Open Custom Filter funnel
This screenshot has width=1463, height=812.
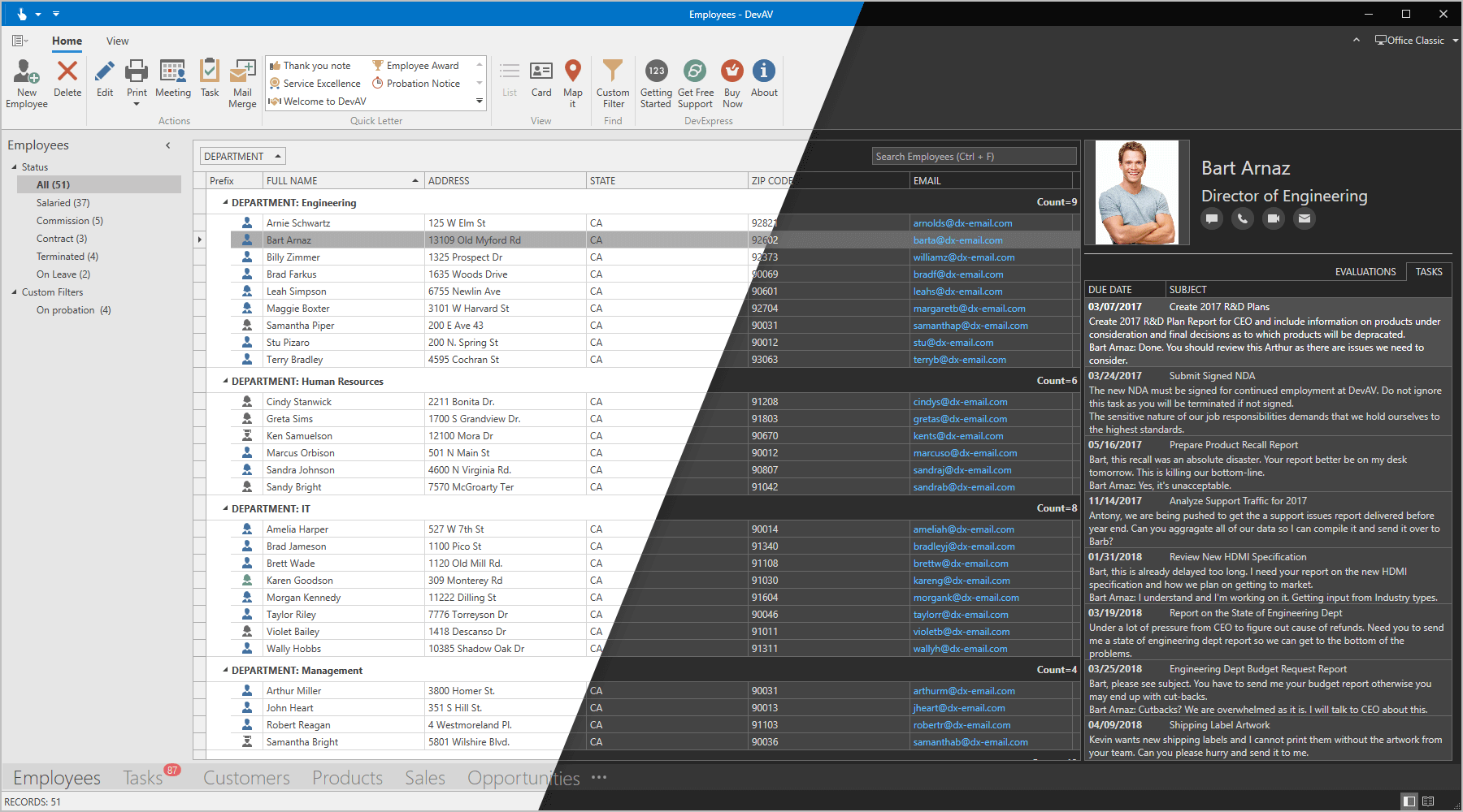pos(613,83)
